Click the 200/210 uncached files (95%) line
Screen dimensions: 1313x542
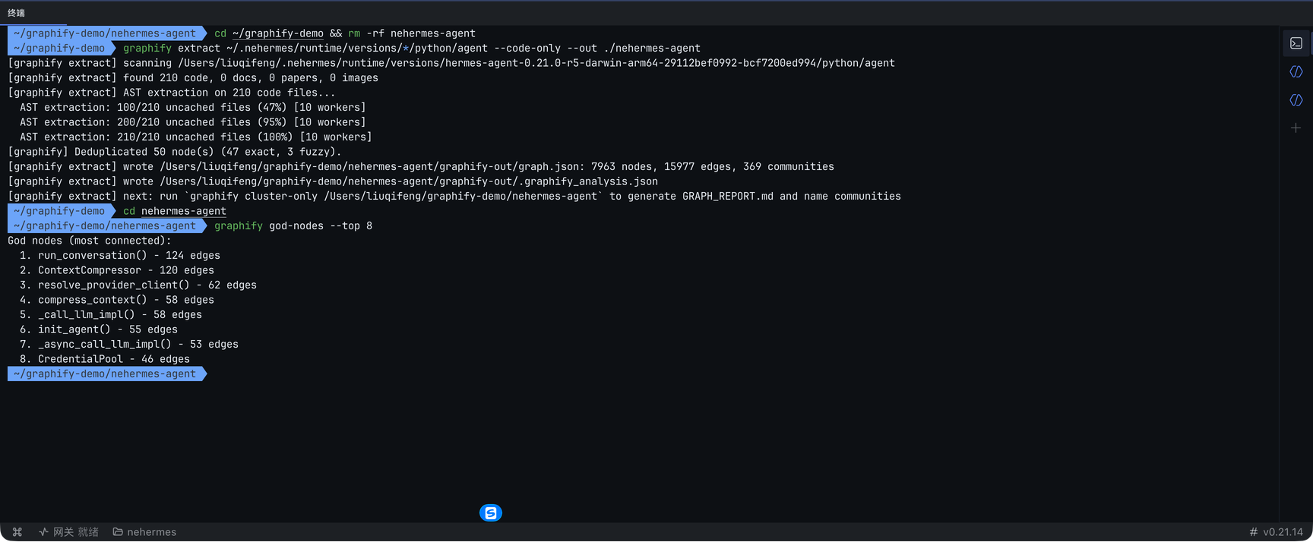point(193,122)
